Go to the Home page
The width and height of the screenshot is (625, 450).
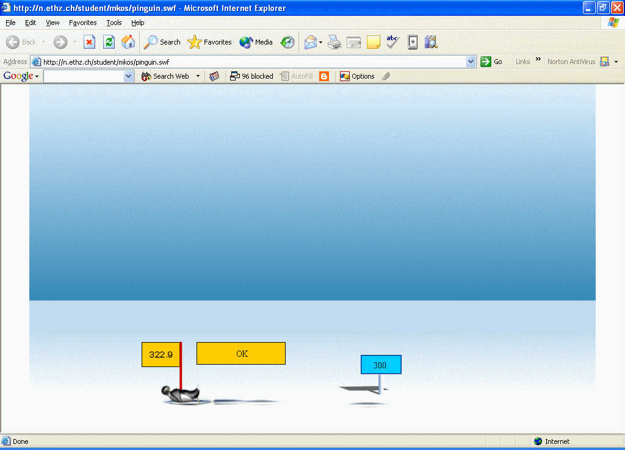[x=128, y=42]
